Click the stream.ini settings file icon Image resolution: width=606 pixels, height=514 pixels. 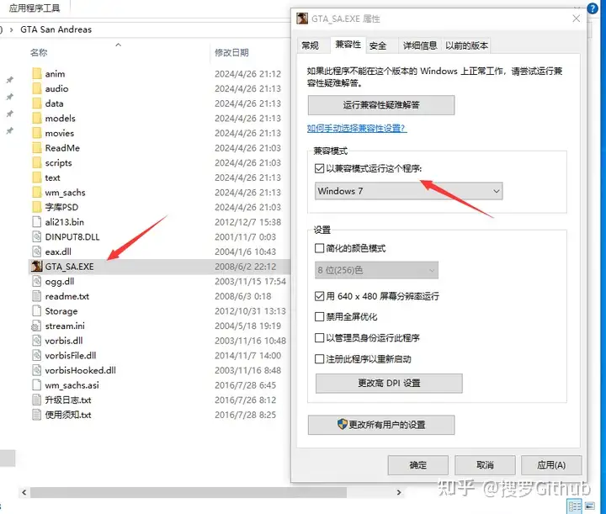(37, 326)
